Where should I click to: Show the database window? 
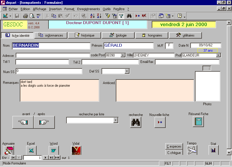coord(161,16)
